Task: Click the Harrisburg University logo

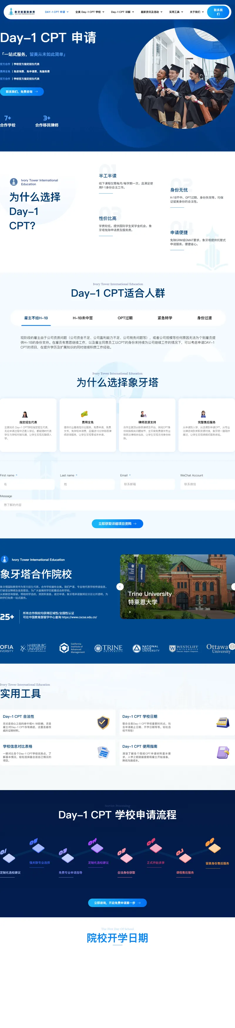Action: 33,648
